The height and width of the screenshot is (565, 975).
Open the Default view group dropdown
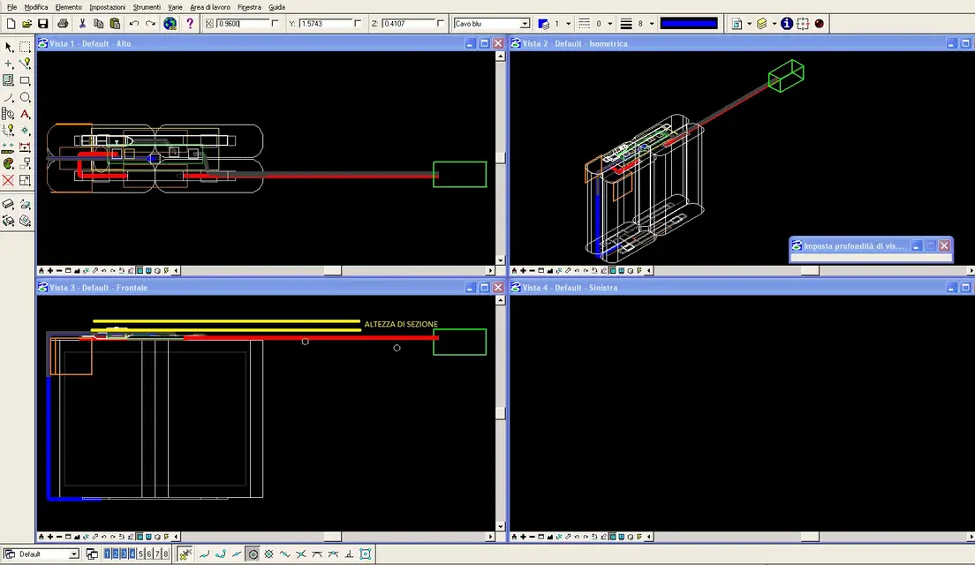click(x=72, y=554)
